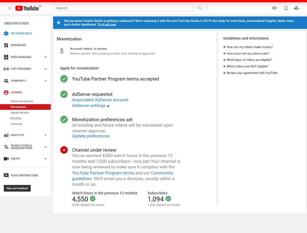The height and width of the screenshot is (233, 307).
Task: Open the notifications bell
Action: 286,8
